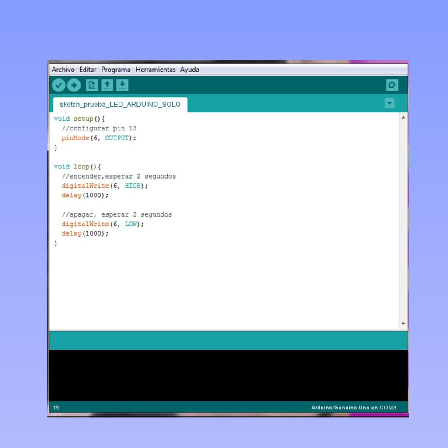The height and width of the screenshot is (448, 448).
Task: Click the last 'delay(1000);' after LOW
Action: coord(85,234)
